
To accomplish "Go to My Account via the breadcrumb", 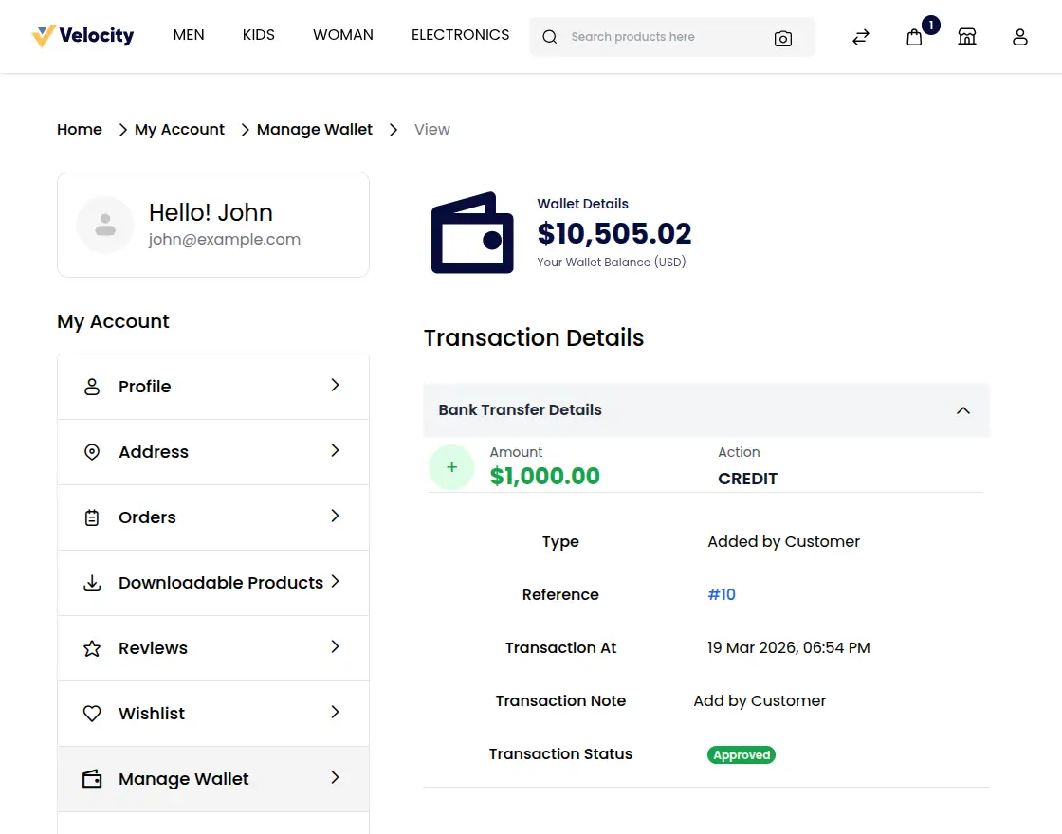I will click(x=179, y=129).
